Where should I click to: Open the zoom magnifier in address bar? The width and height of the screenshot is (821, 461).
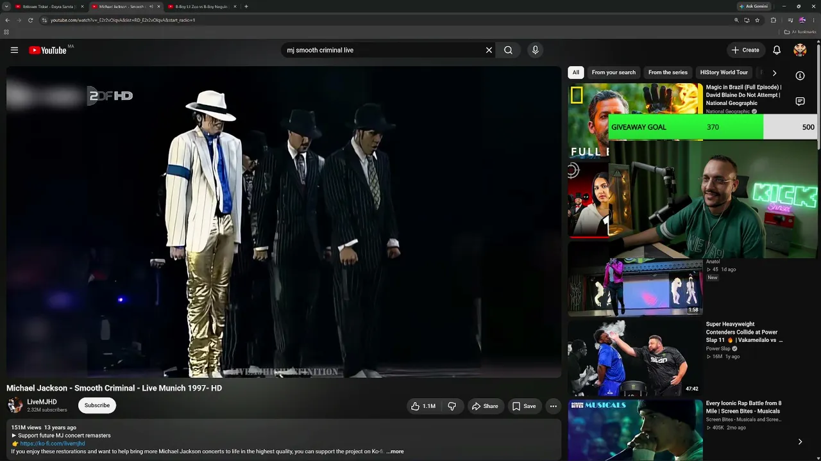tap(736, 20)
